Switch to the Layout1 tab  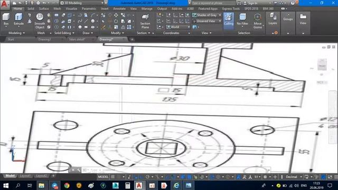pos(25,176)
